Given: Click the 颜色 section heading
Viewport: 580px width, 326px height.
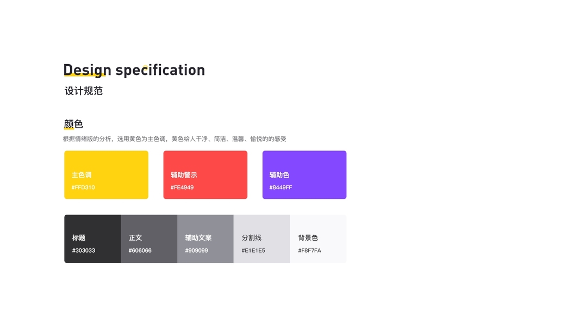Looking at the screenshot, I should (73, 124).
